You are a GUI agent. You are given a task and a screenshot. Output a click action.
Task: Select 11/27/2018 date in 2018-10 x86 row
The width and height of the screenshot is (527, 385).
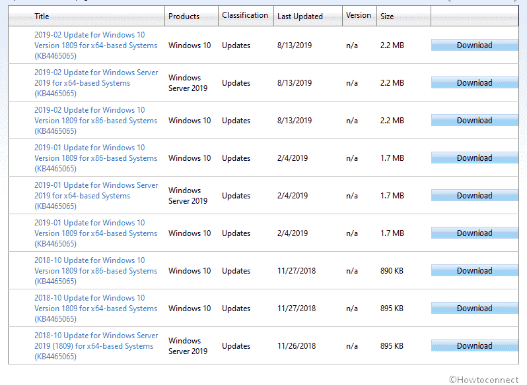pos(297,271)
